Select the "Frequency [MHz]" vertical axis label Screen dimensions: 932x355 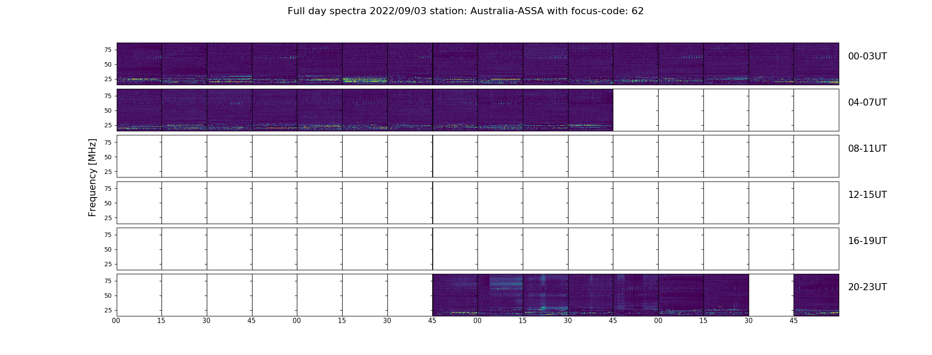click(92, 177)
